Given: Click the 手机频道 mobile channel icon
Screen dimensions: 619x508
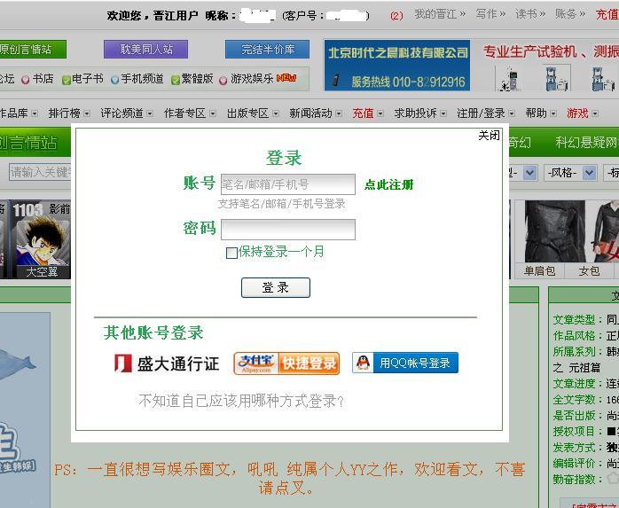Looking at the screenshot, I should [115, 80].
